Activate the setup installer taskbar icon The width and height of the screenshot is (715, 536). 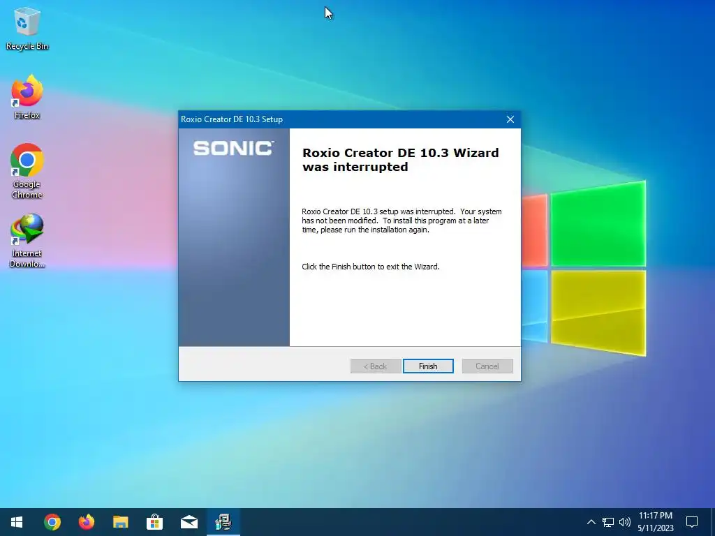click(223, 522)
